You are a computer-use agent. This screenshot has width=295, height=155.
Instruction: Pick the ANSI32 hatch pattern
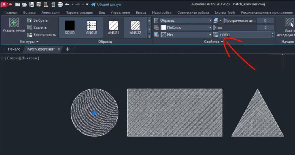[x=135, y=26]
